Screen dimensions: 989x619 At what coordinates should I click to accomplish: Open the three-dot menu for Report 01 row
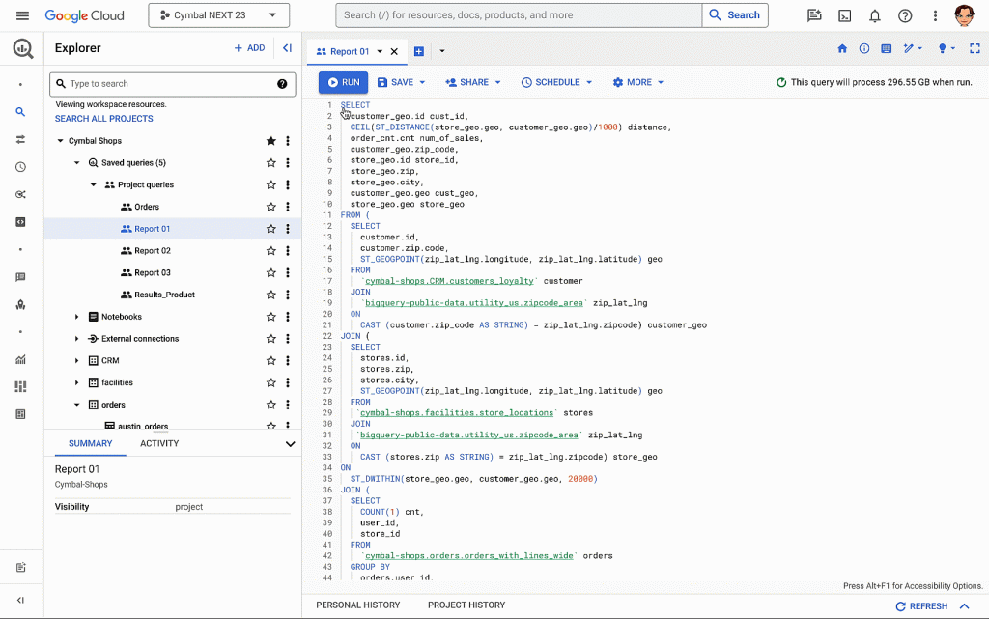[x=288, y=229]
